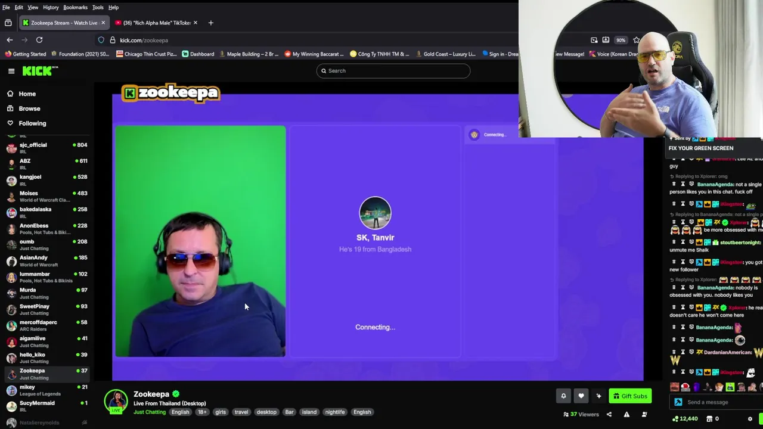This screenshot has width=763, height=429.
Task: Open the Edit menu
Action: pos(19,7)
